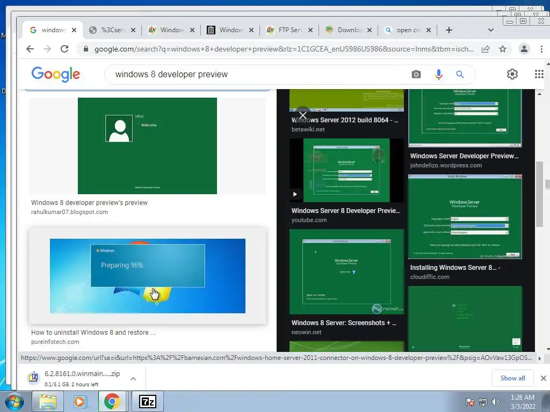This screenshot has width=550, height=412.
Task: Show all downloads
Action: (x=512, y=378)
